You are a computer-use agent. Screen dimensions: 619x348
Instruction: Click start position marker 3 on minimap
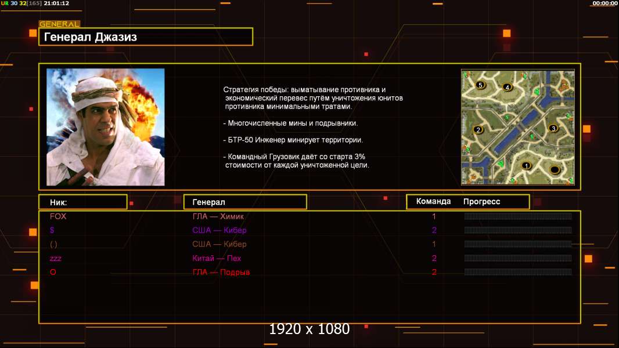[x=553, y=129]
